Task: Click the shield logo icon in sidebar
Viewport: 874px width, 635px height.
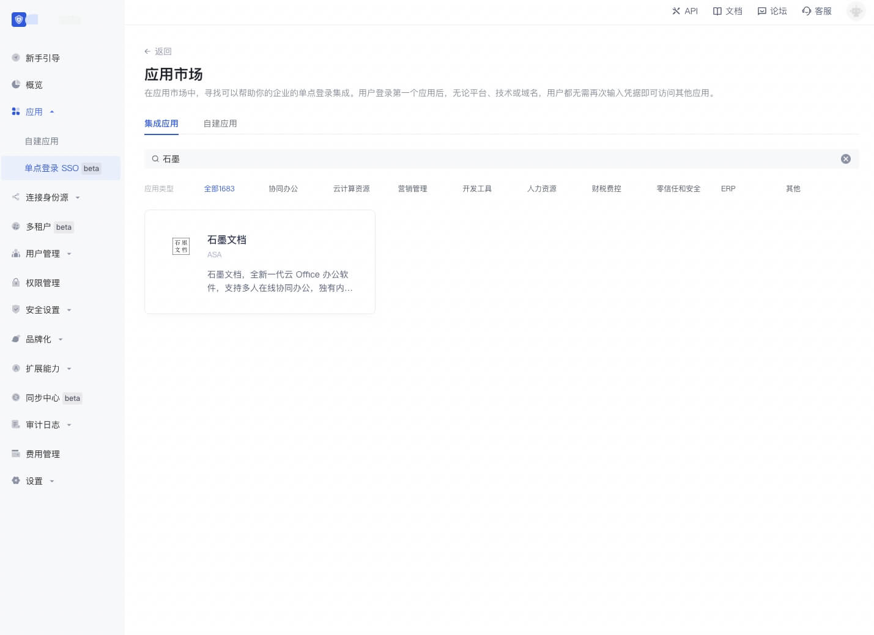Action: 19,20
